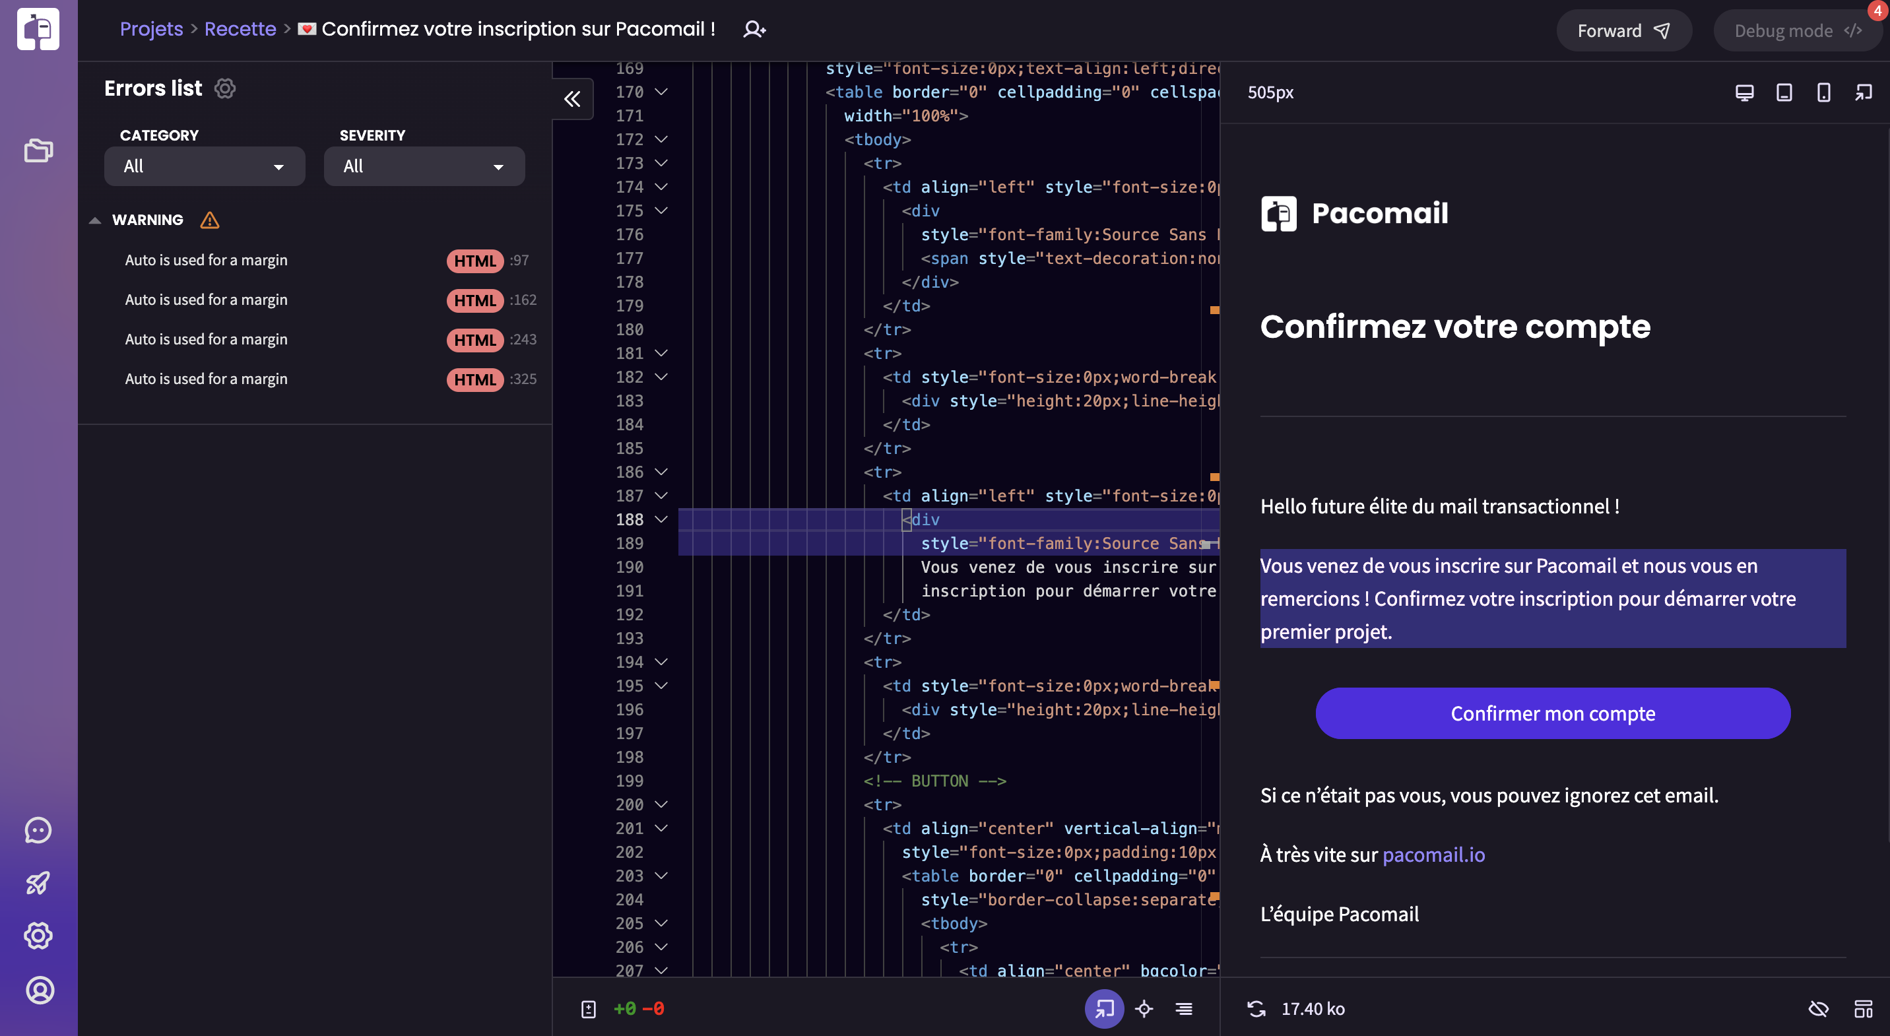Image resolution: width=1890 pixels, height=1036 pixels.
Task: Switch preview to desktop view icon
Action: [1744, 92]
